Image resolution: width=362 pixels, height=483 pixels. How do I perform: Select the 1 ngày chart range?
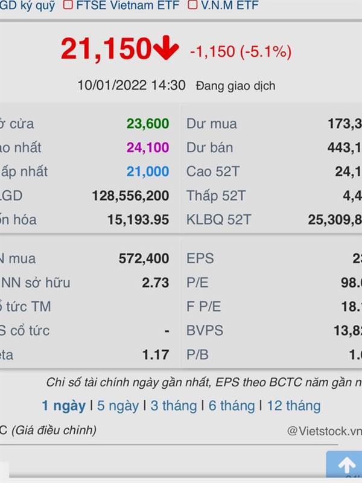coord(64,406)
